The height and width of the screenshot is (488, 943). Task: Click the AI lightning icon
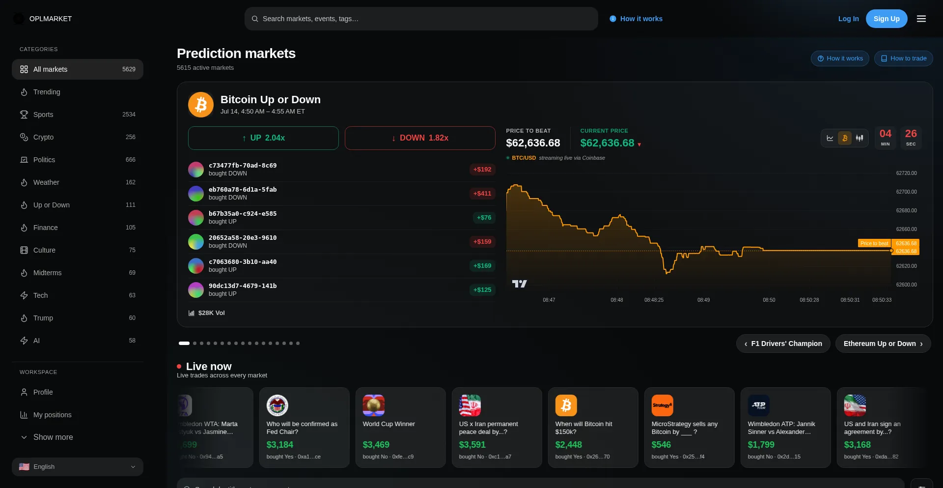pyautogui.click(x=24, y=341)
